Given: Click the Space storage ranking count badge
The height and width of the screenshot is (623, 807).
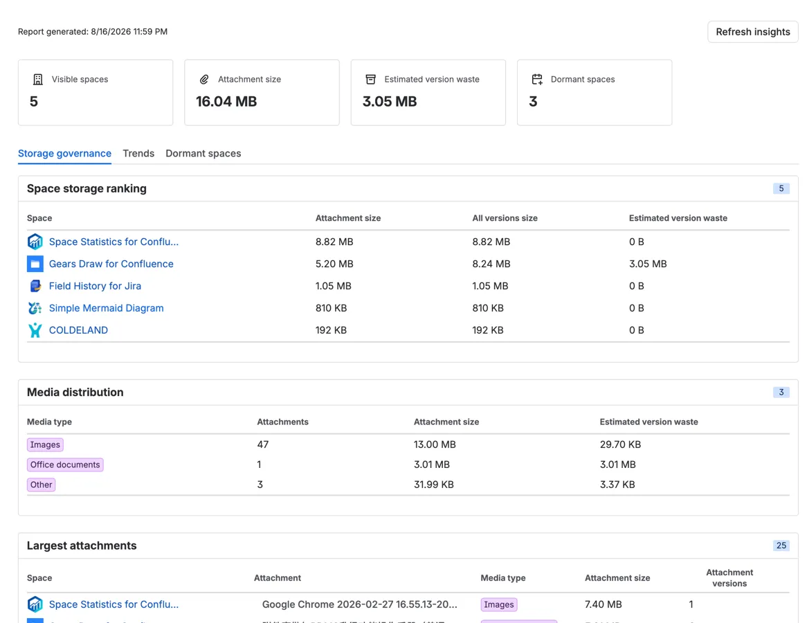Looking at the screenshot, I should tap(781, 188).
